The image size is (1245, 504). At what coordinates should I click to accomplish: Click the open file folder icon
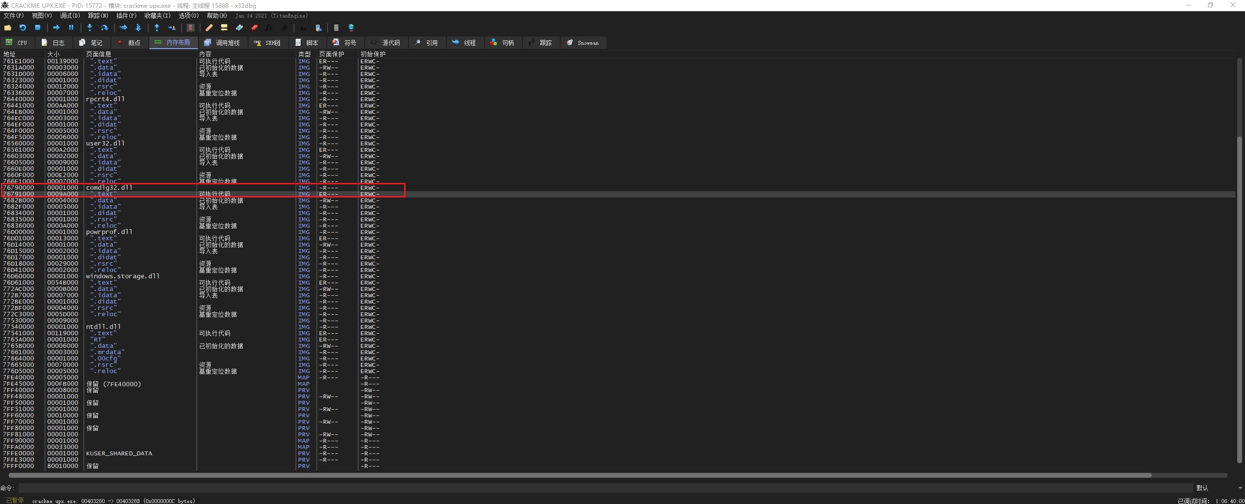coord(8,28)
